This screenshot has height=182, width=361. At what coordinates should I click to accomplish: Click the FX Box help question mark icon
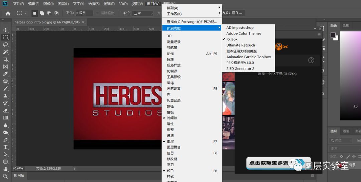311,60
